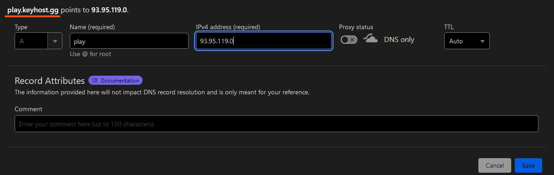Click the book icon in Documentation badge
This screenshot has height=175, width=554.
tap(95, 81)
